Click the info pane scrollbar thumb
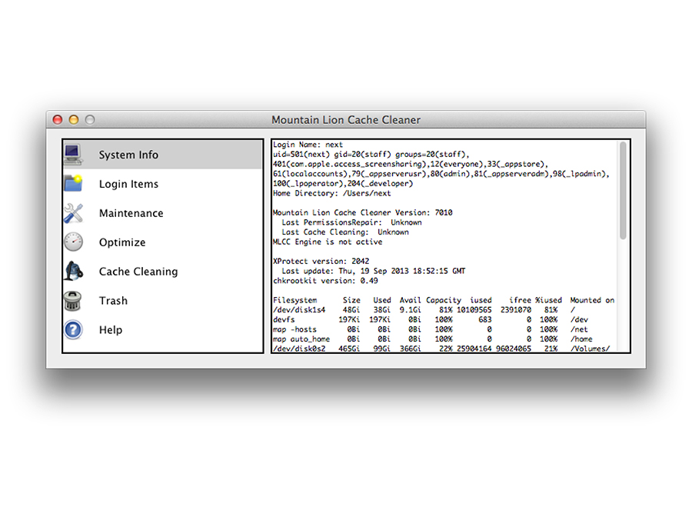Image resolution: width=692 pixels, height=514 pixels. (623, 190)
